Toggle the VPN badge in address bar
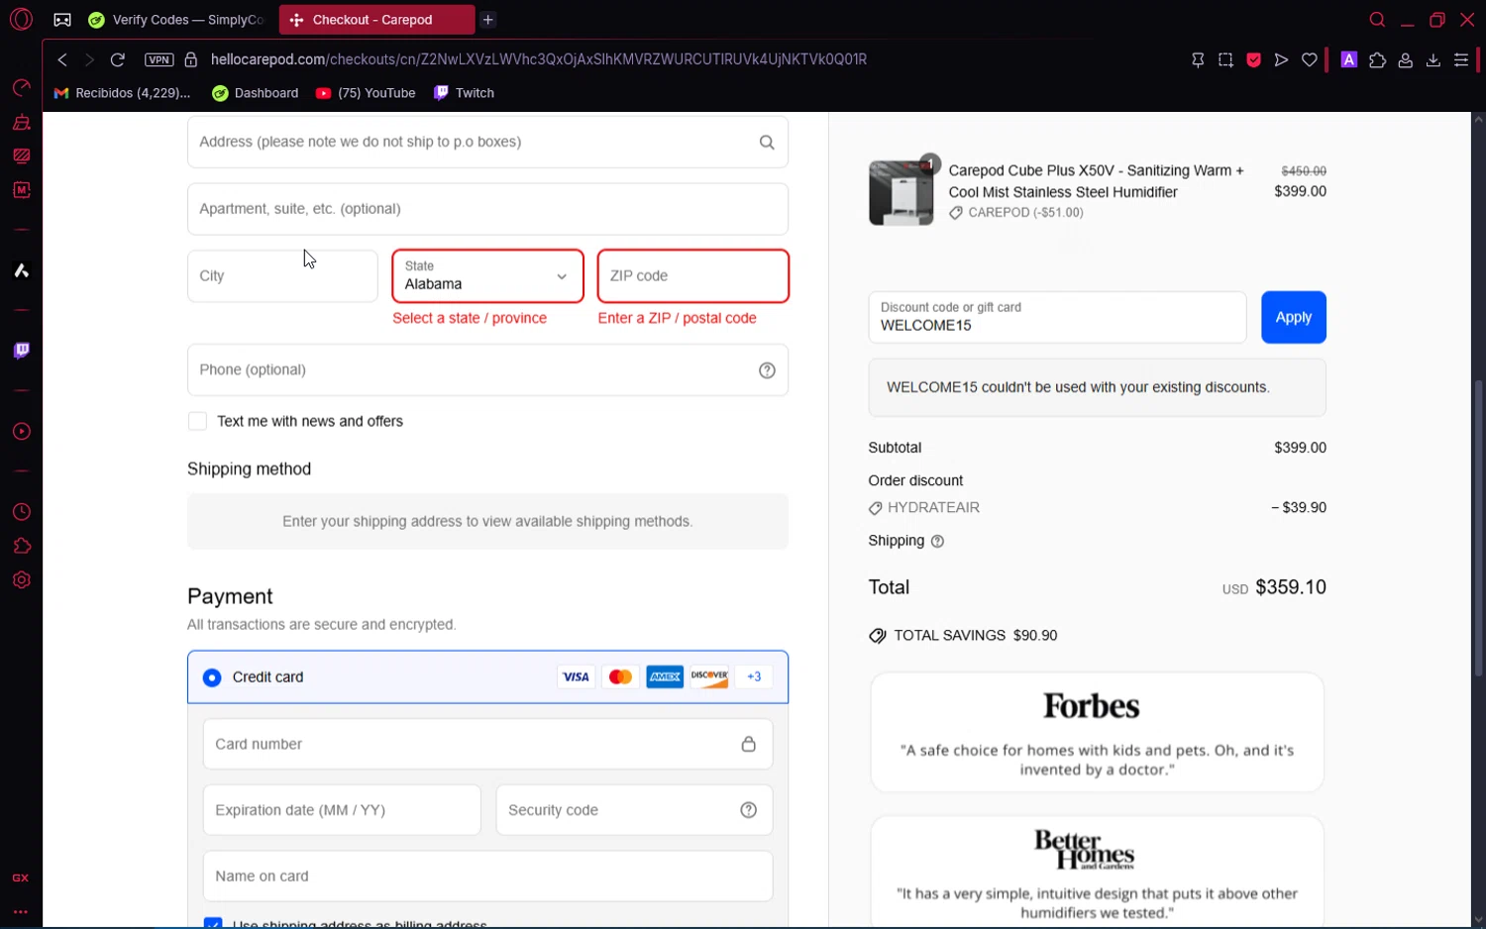The width and height of the screenshot is (1486, 929). (x=159, y=59)
